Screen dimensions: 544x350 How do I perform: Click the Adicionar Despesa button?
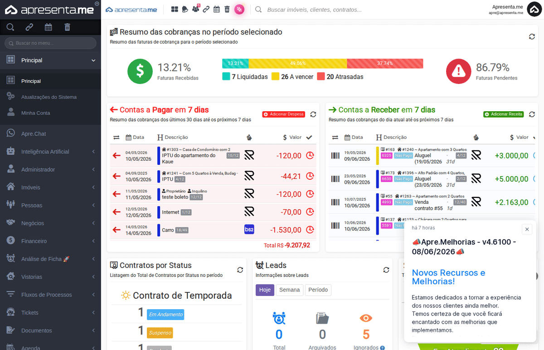coord(284,114)
